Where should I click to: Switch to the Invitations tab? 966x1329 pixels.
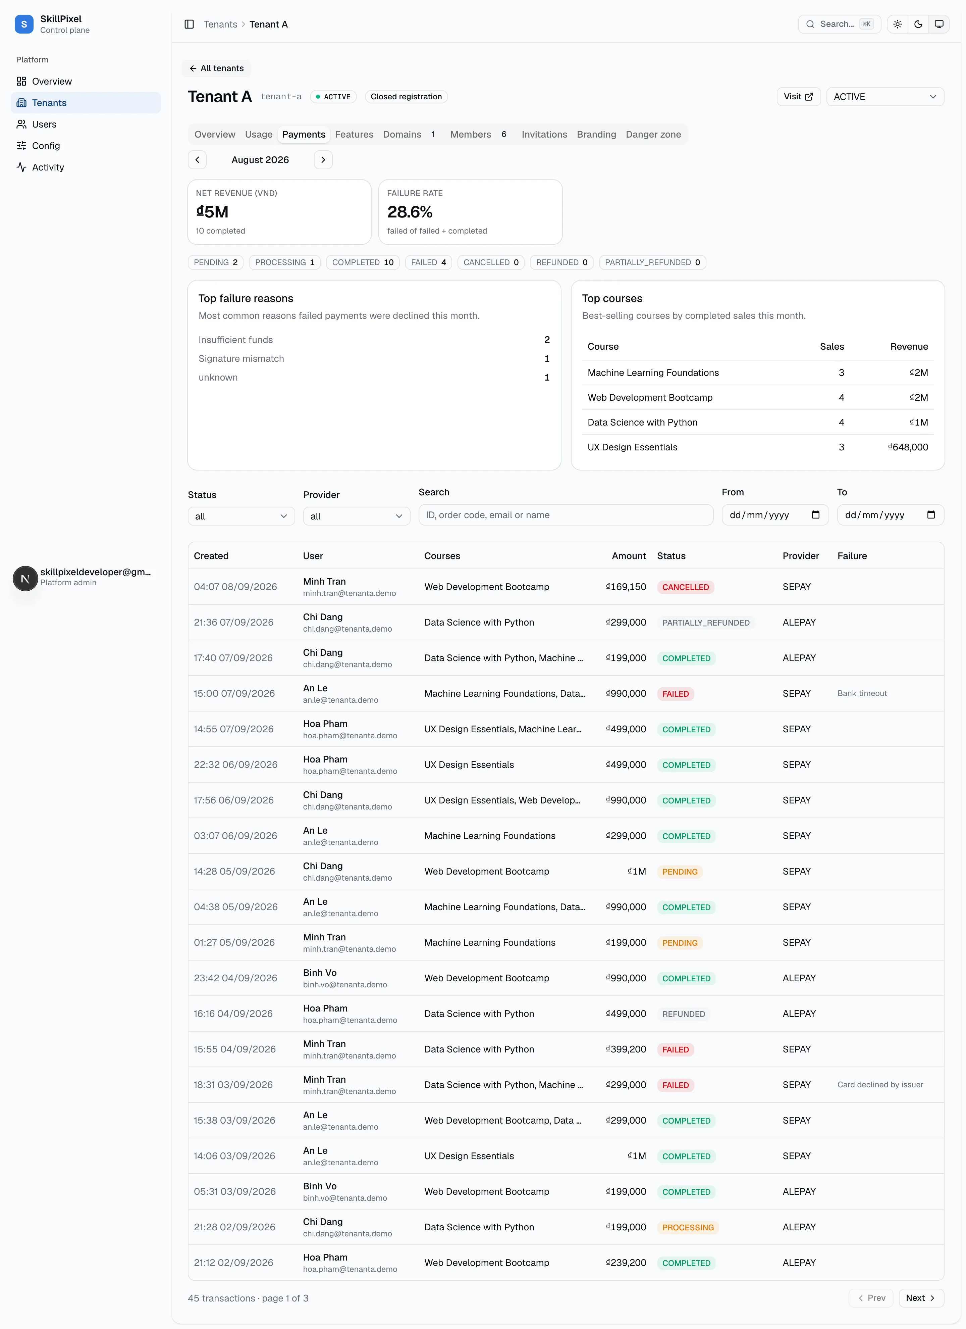coord(544,135)
